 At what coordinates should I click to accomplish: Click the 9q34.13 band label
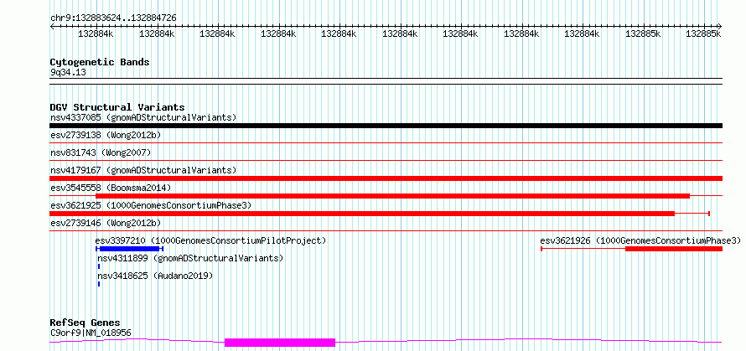tap(68, 72)
